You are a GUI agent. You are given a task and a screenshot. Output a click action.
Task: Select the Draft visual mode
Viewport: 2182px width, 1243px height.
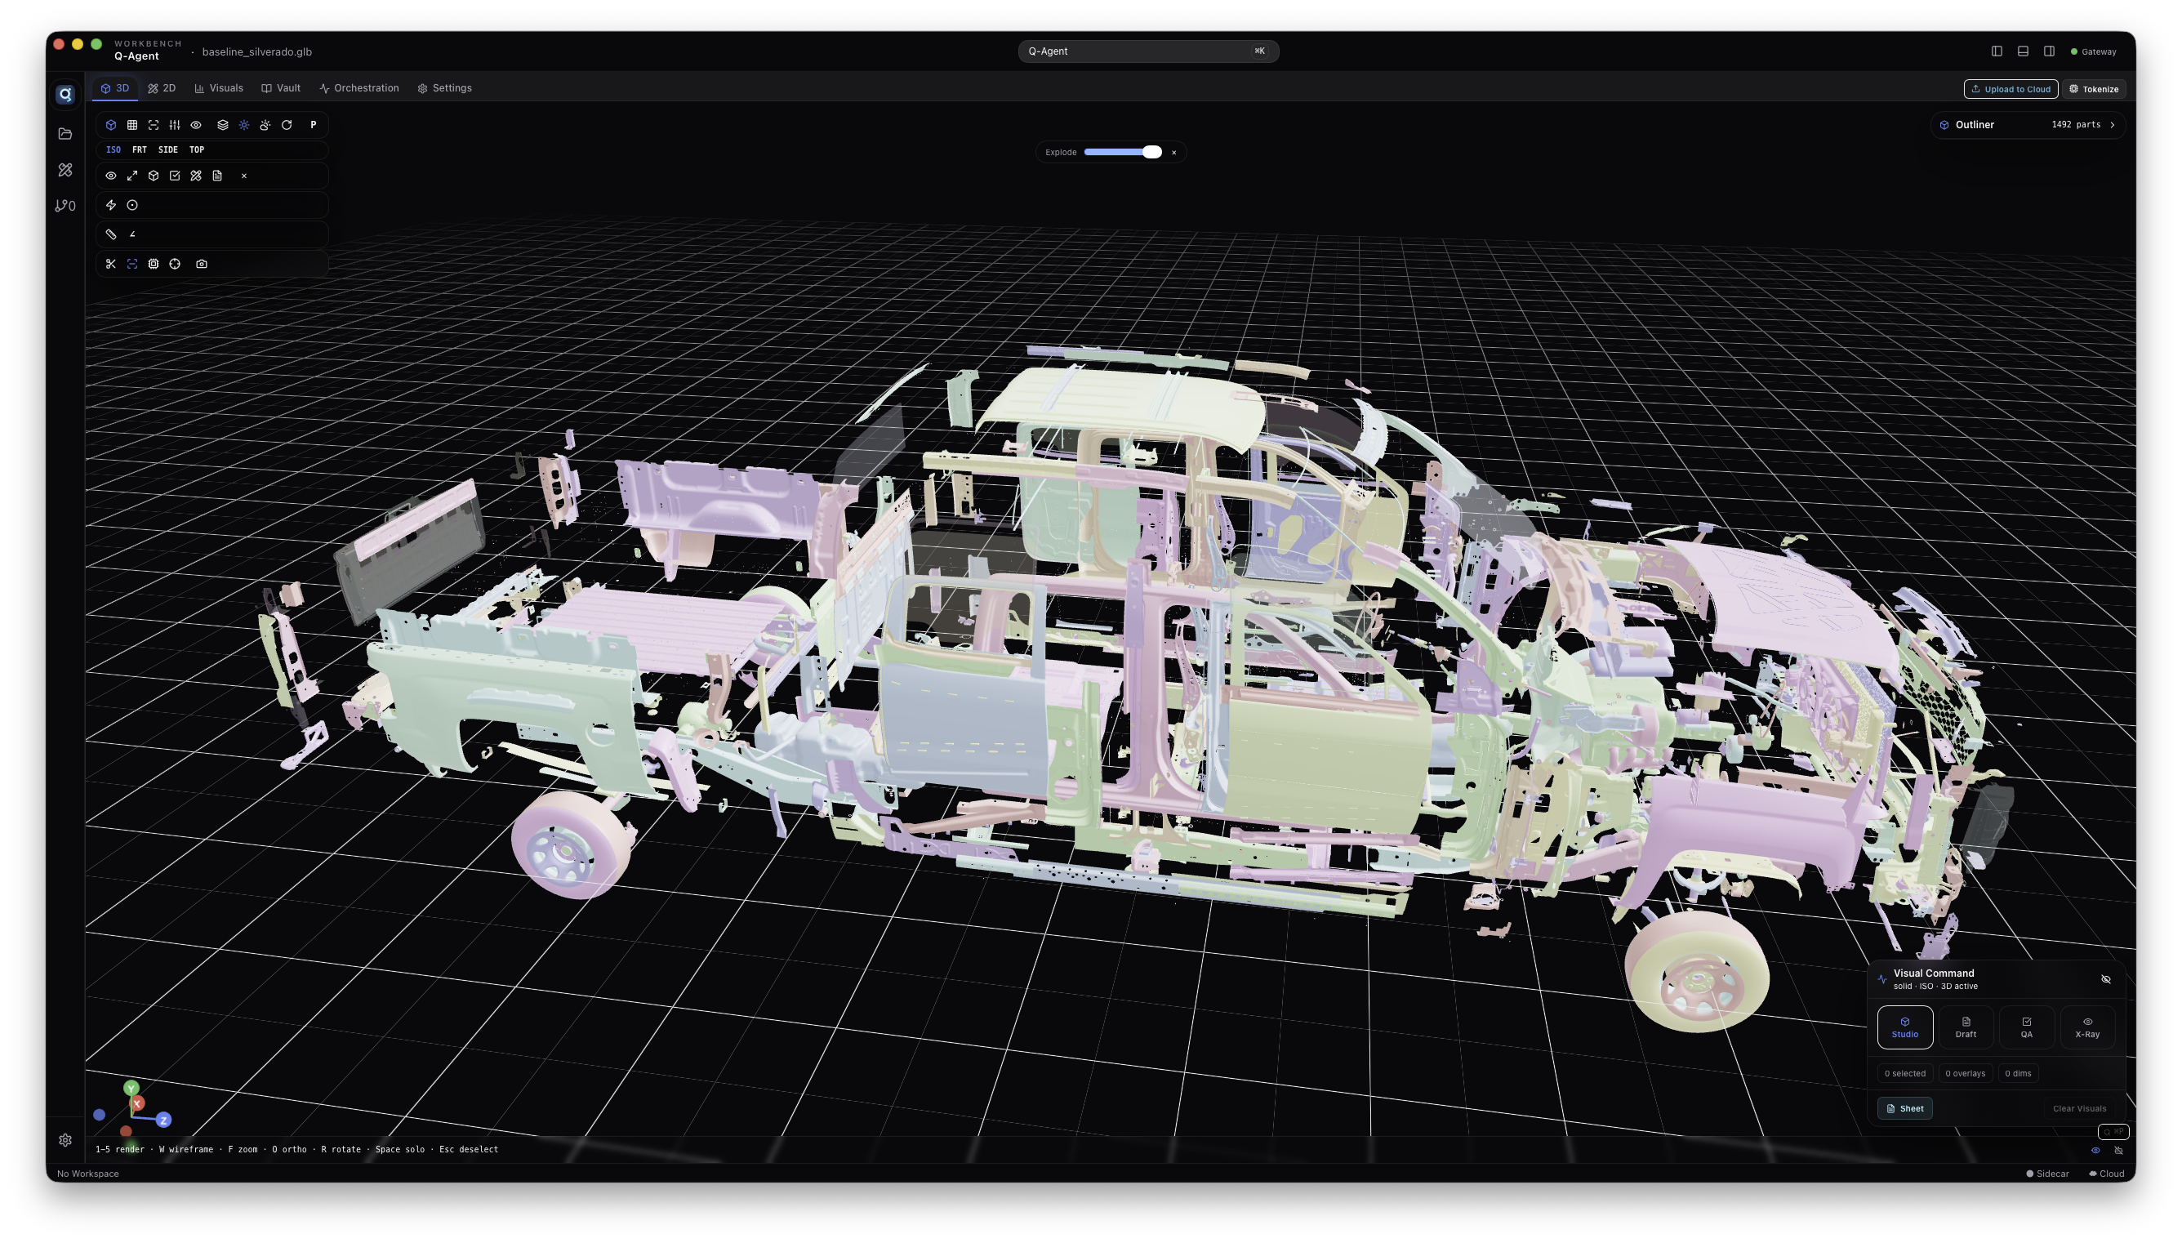tap(1966, 1026)
